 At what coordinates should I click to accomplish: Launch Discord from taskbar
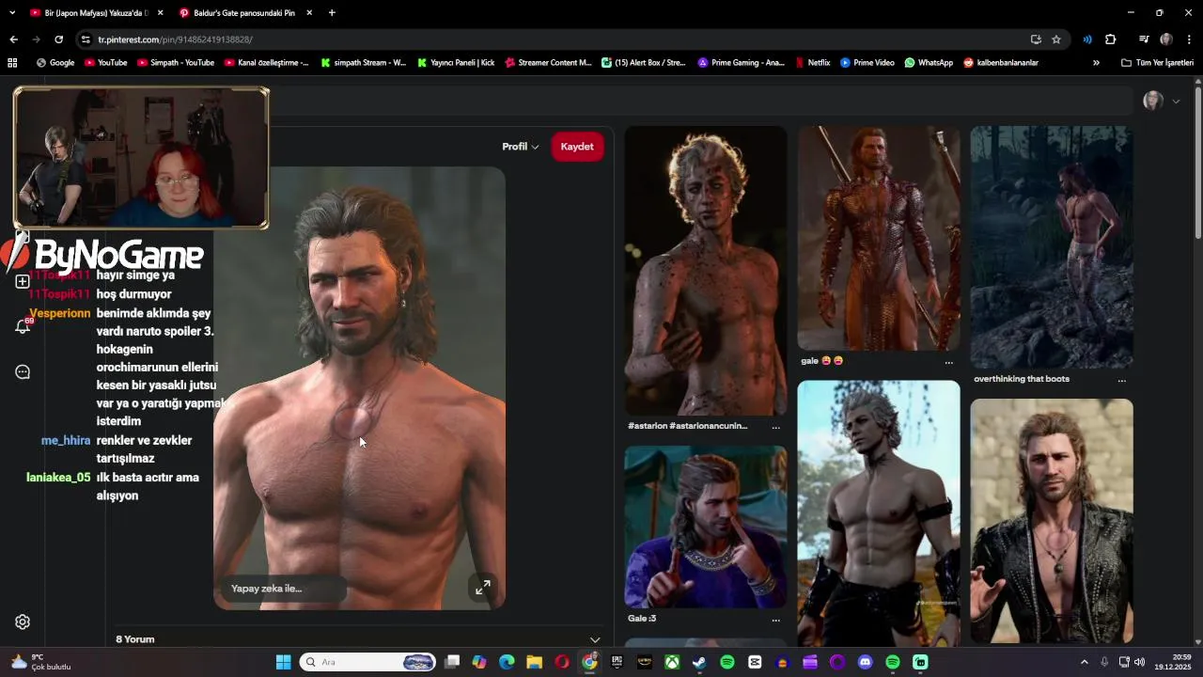pyautogui.click(x=865, y=662)
